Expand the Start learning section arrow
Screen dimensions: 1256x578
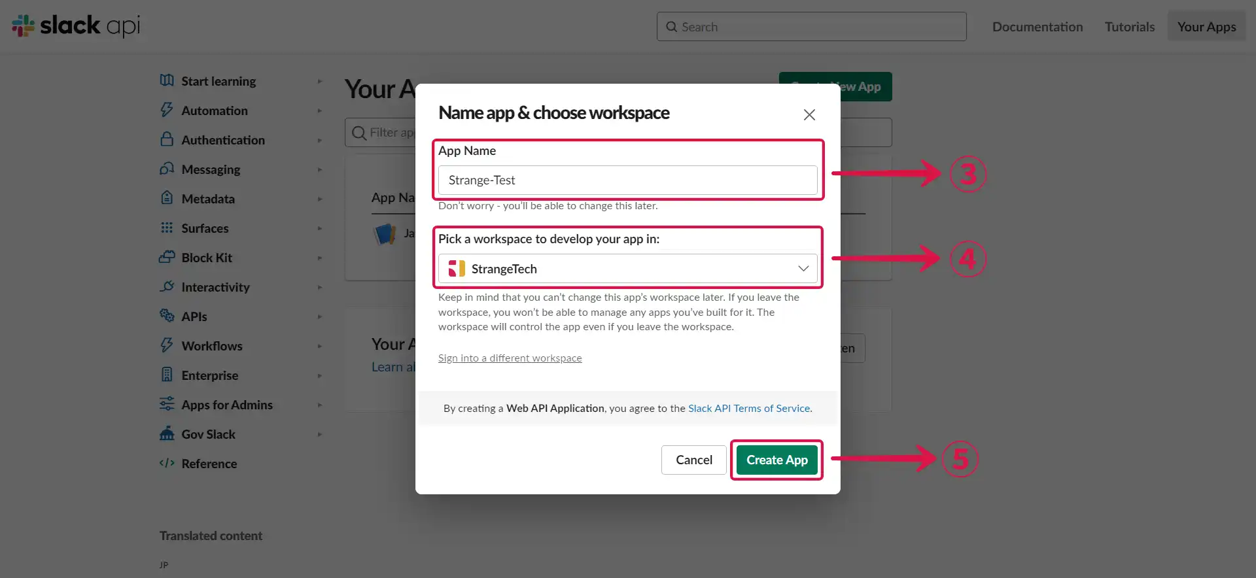(320, 81)
